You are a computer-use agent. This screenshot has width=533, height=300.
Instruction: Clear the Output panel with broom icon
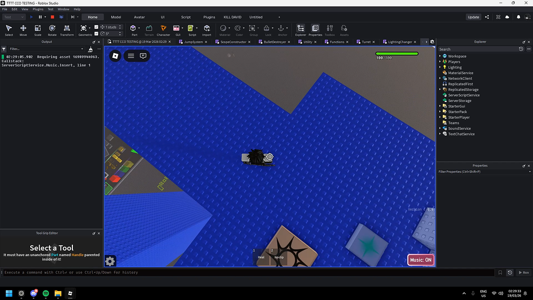(x=91, y=49)
